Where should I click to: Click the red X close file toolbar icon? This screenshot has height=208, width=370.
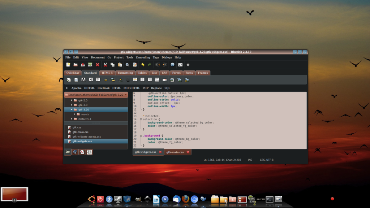coord(98,65)
